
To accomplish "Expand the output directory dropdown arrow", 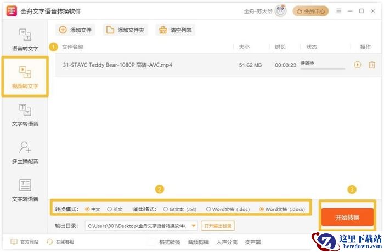I will (194, 226).
